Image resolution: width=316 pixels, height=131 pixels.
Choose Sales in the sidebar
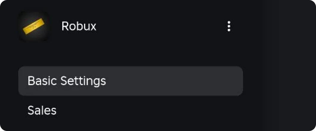click(42, 110)
